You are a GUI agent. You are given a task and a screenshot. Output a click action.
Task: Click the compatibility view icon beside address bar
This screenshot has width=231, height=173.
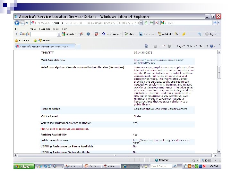146,23
